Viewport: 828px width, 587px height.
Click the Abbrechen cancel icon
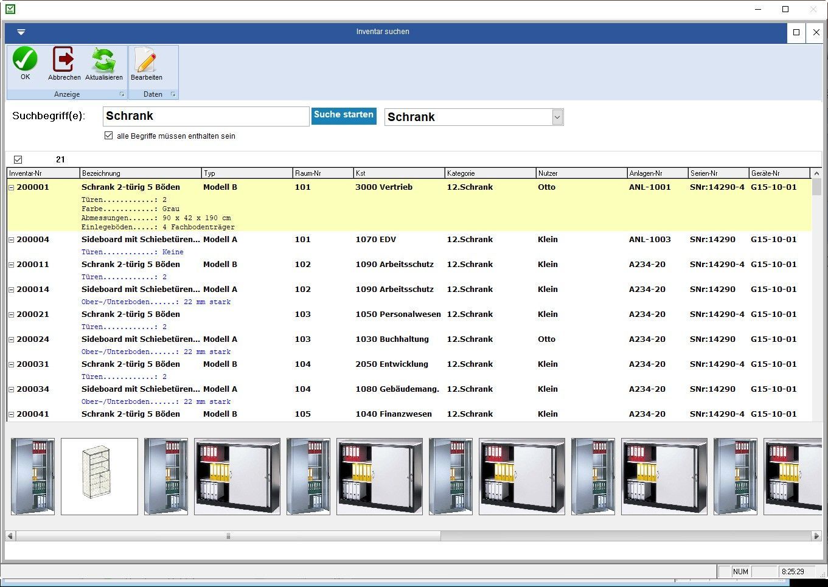(x=64, y=60)
